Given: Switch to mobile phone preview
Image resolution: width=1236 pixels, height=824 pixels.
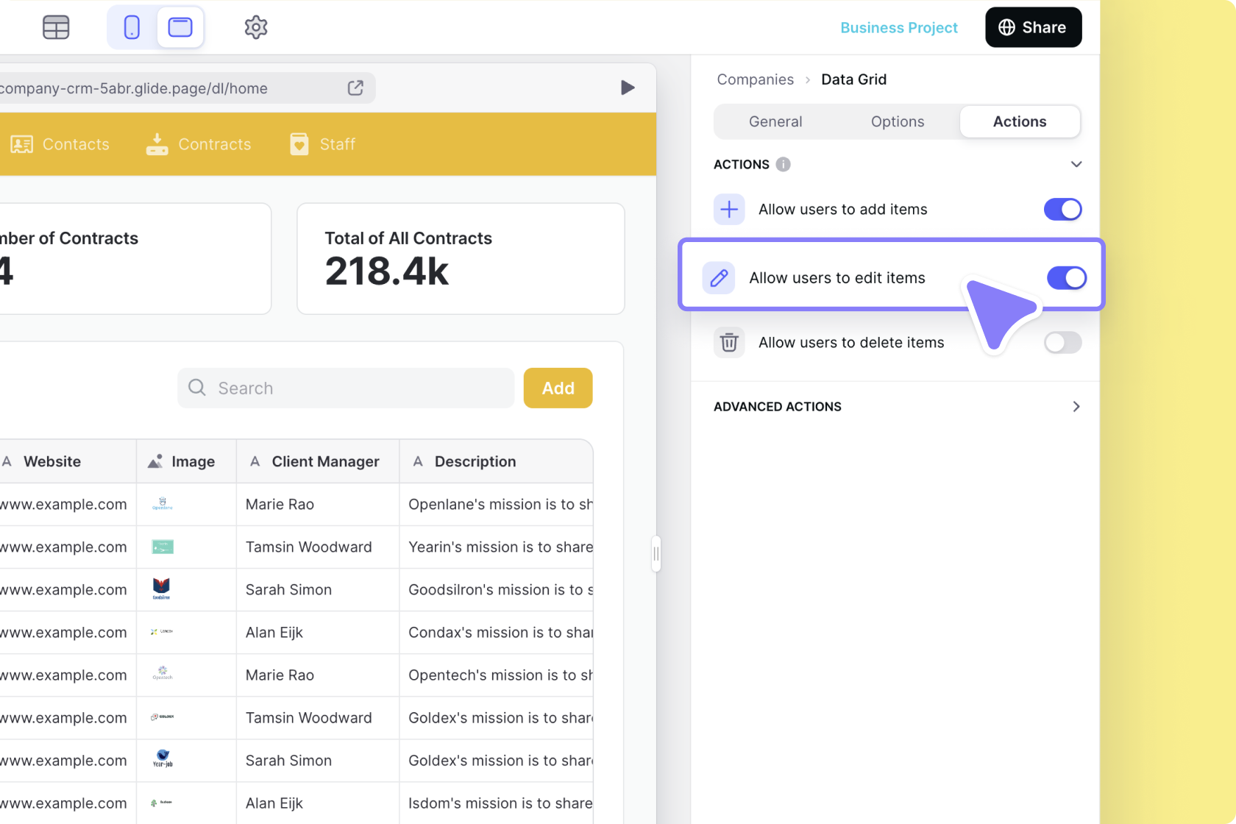Looking at the screenshot, I should 132,27.
